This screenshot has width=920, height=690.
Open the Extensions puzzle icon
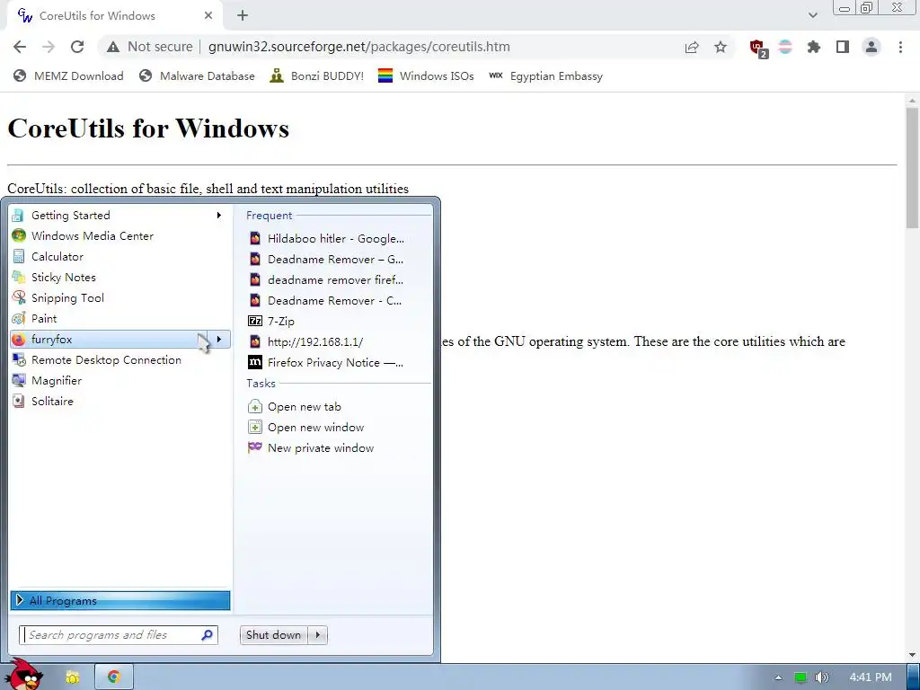[813, 47]
